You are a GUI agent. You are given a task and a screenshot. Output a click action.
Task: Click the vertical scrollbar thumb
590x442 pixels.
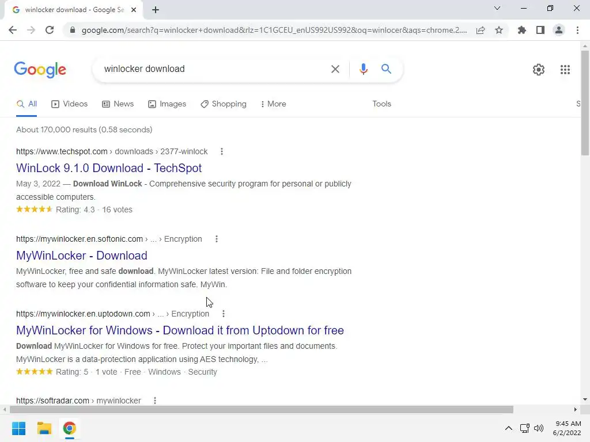(585, 102)
